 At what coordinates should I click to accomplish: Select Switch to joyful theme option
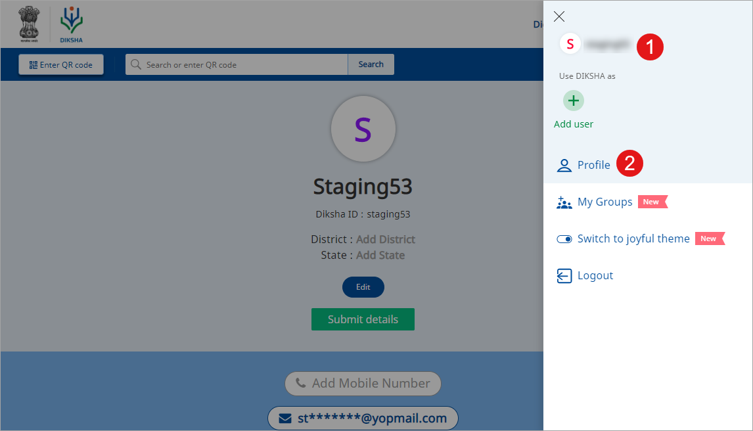(x=633, y=239)
